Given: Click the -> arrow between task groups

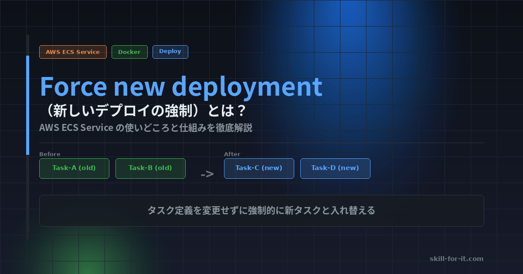Looking at the screenshot, I should (x=207, y=174).
